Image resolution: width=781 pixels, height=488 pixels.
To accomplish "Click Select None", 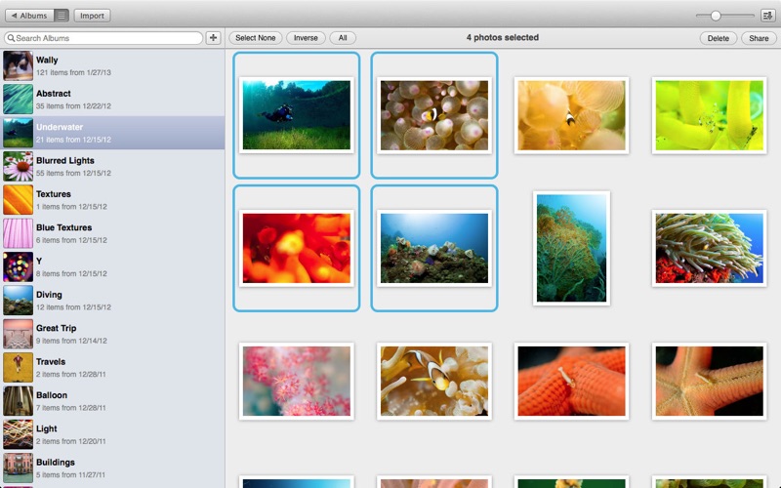I will (x=256, y=38).
